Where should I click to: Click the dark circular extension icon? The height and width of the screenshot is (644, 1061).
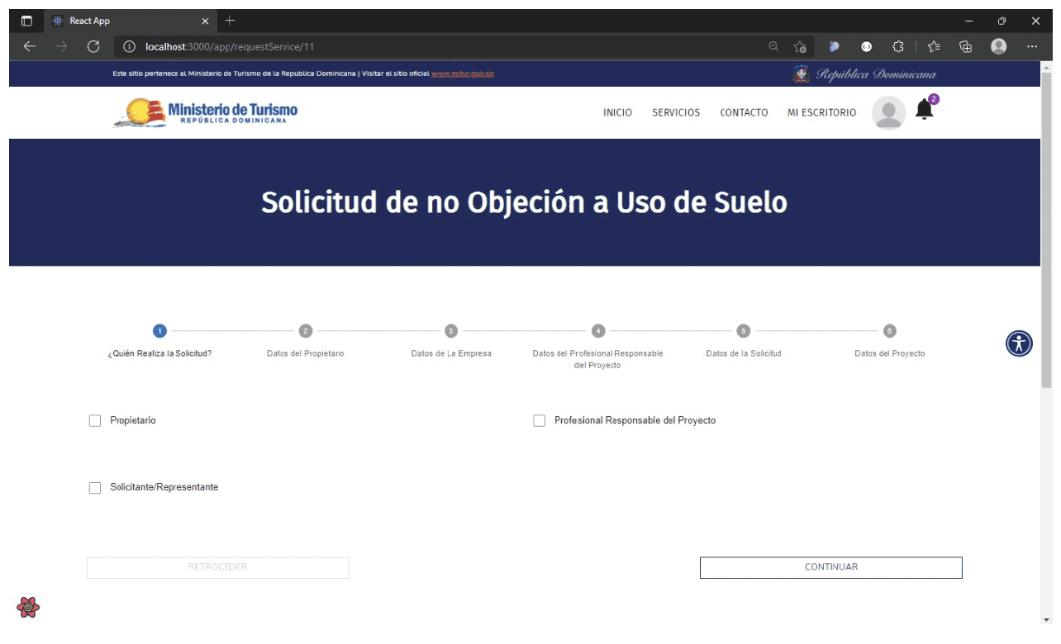click(x=866, y=46)
